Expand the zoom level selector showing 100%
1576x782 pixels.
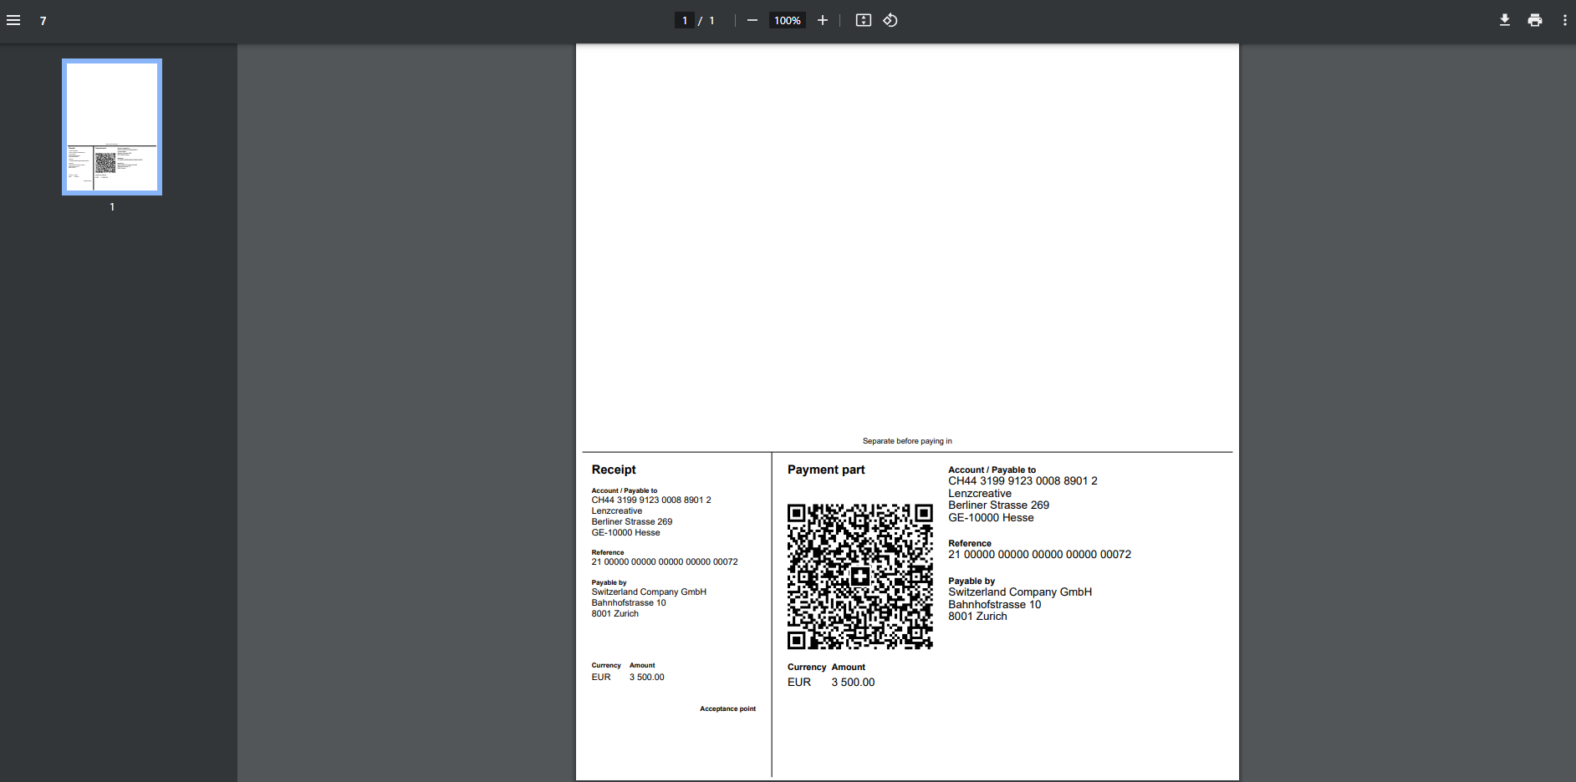coord(787,20)
